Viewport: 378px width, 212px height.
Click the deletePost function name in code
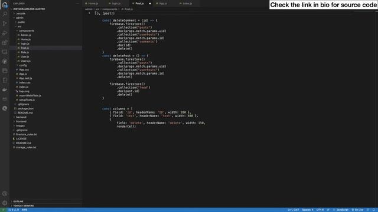[x=122, y=56]
